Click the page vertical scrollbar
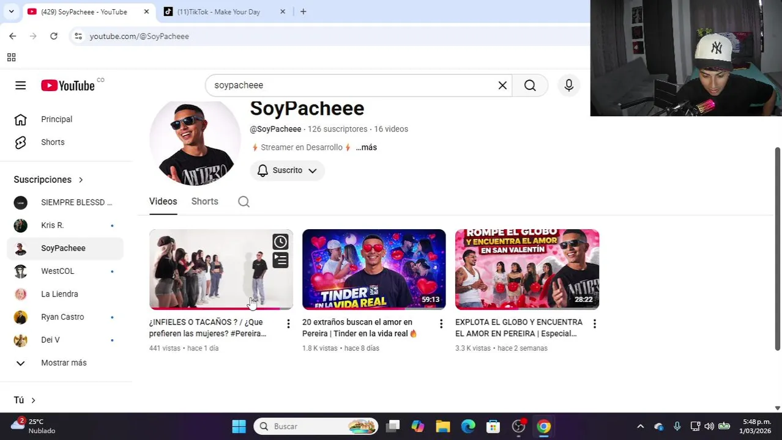Image resolution: width=782 pixels, height=440 pixels. (778, 249)
